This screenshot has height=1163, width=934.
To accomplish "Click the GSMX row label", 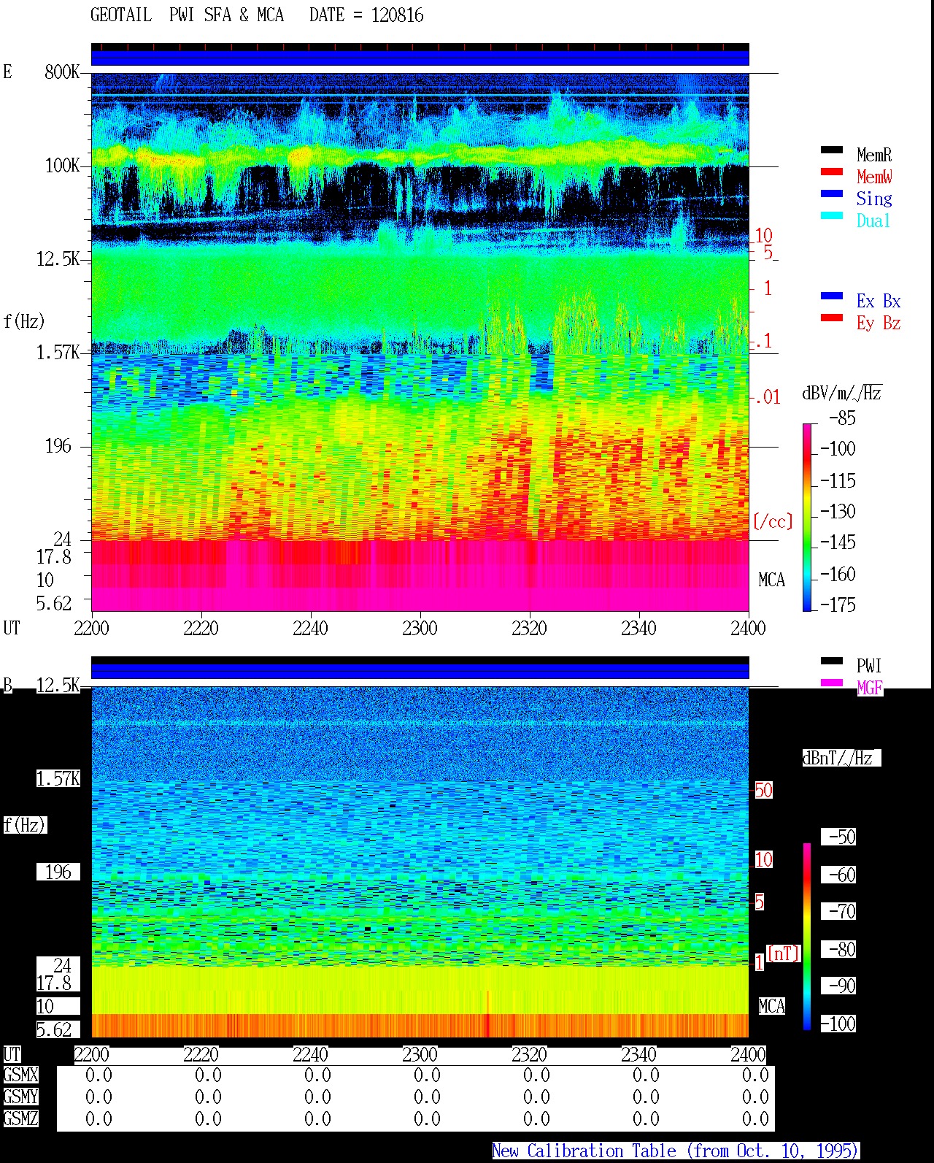I will (x=20, y=1075).
